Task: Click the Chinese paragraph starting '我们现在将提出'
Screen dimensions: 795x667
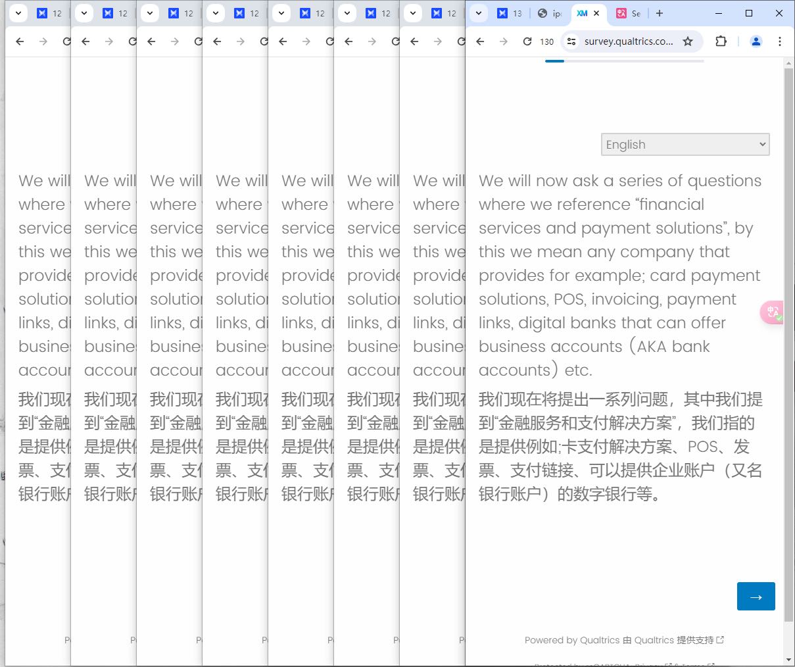Action: pos(620,447)
